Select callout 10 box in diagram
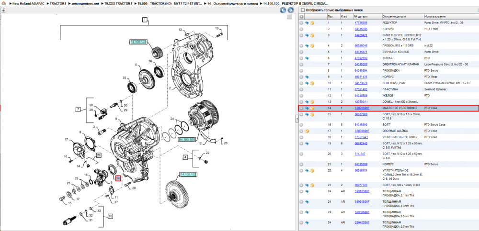Image resolution: width=479 pixels, height=231 pixels. (x=110, y=216)
